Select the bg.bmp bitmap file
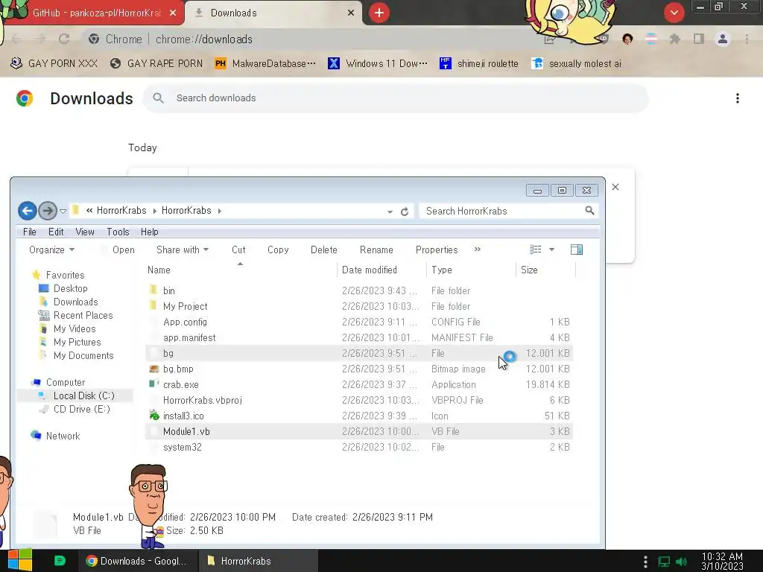This screenshot has height=572, width=763. [358, 369]
